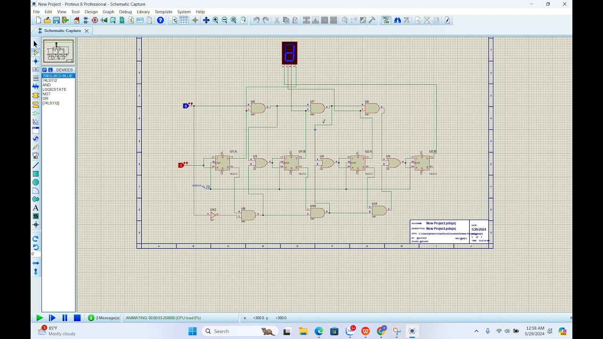
Task: Select the 2D text 'A' tool
Action: (x=35, y=208)
